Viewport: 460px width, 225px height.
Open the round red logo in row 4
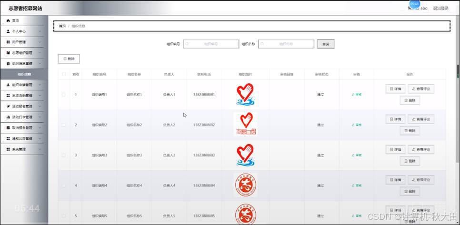click(x=245, y=185)
